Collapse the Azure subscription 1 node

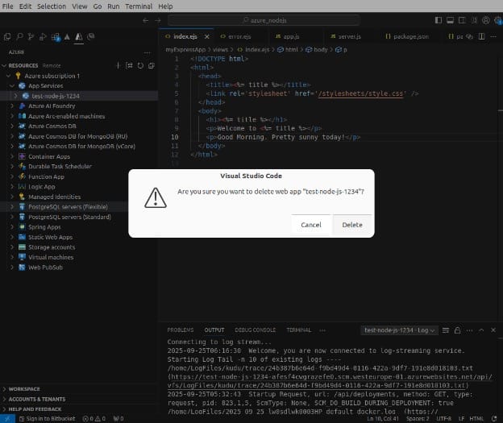coord(9,76)
